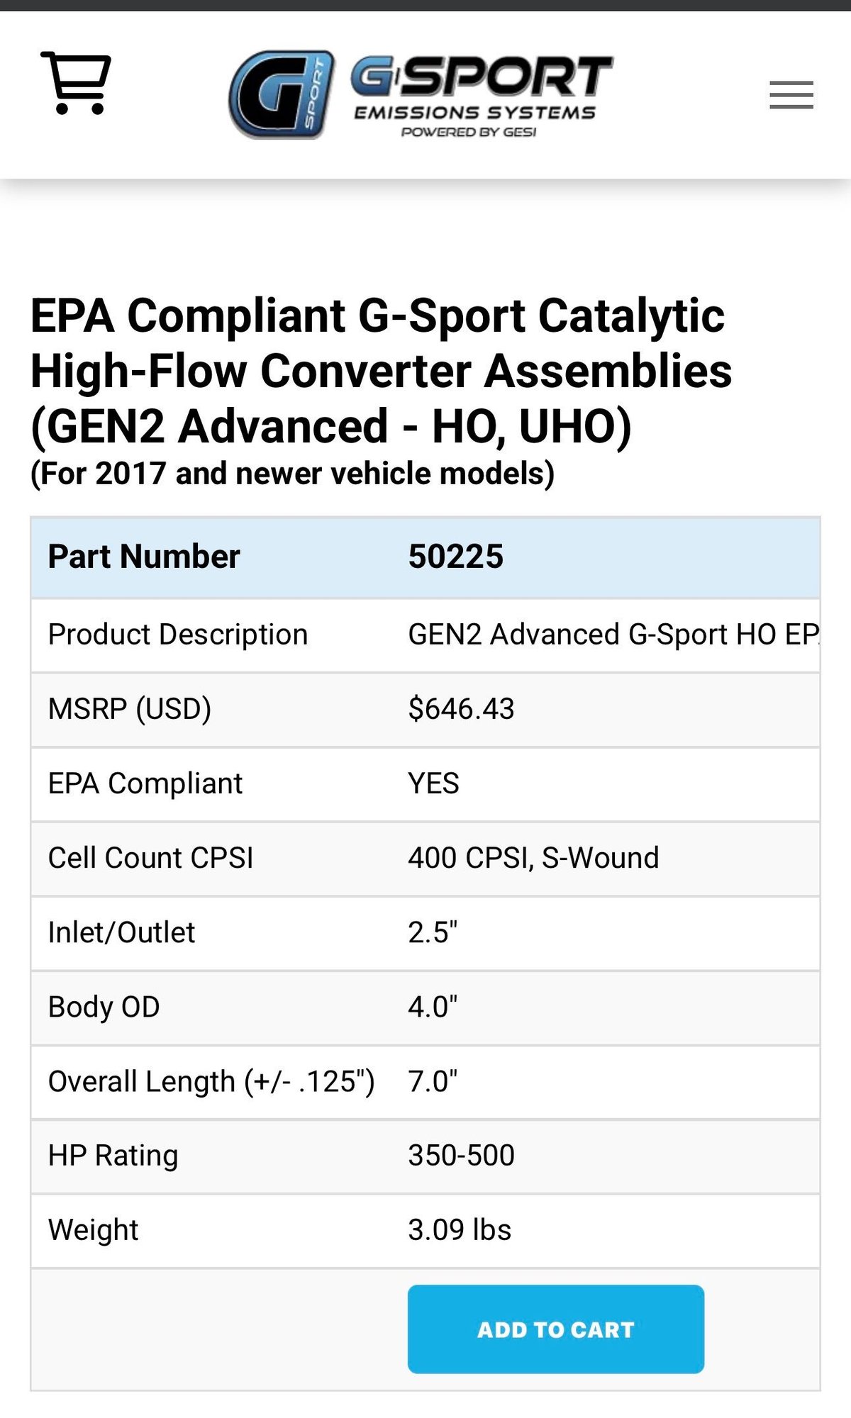The image size is (851, 1418).
Task: Click the 4.0" Body OD value
Action: point(433,1007)
